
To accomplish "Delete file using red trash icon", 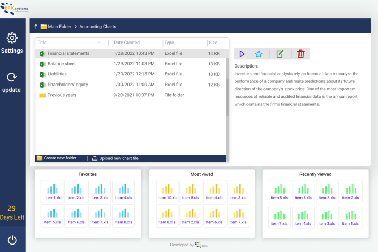I will [300, 54].
